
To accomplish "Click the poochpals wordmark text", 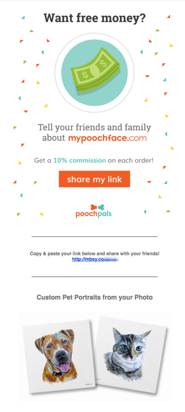I will (94, 214).
